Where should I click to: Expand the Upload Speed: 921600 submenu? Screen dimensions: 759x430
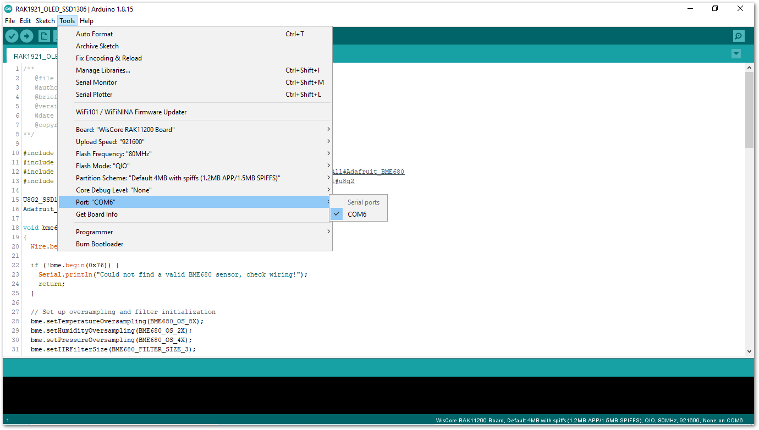pos(195,142)
